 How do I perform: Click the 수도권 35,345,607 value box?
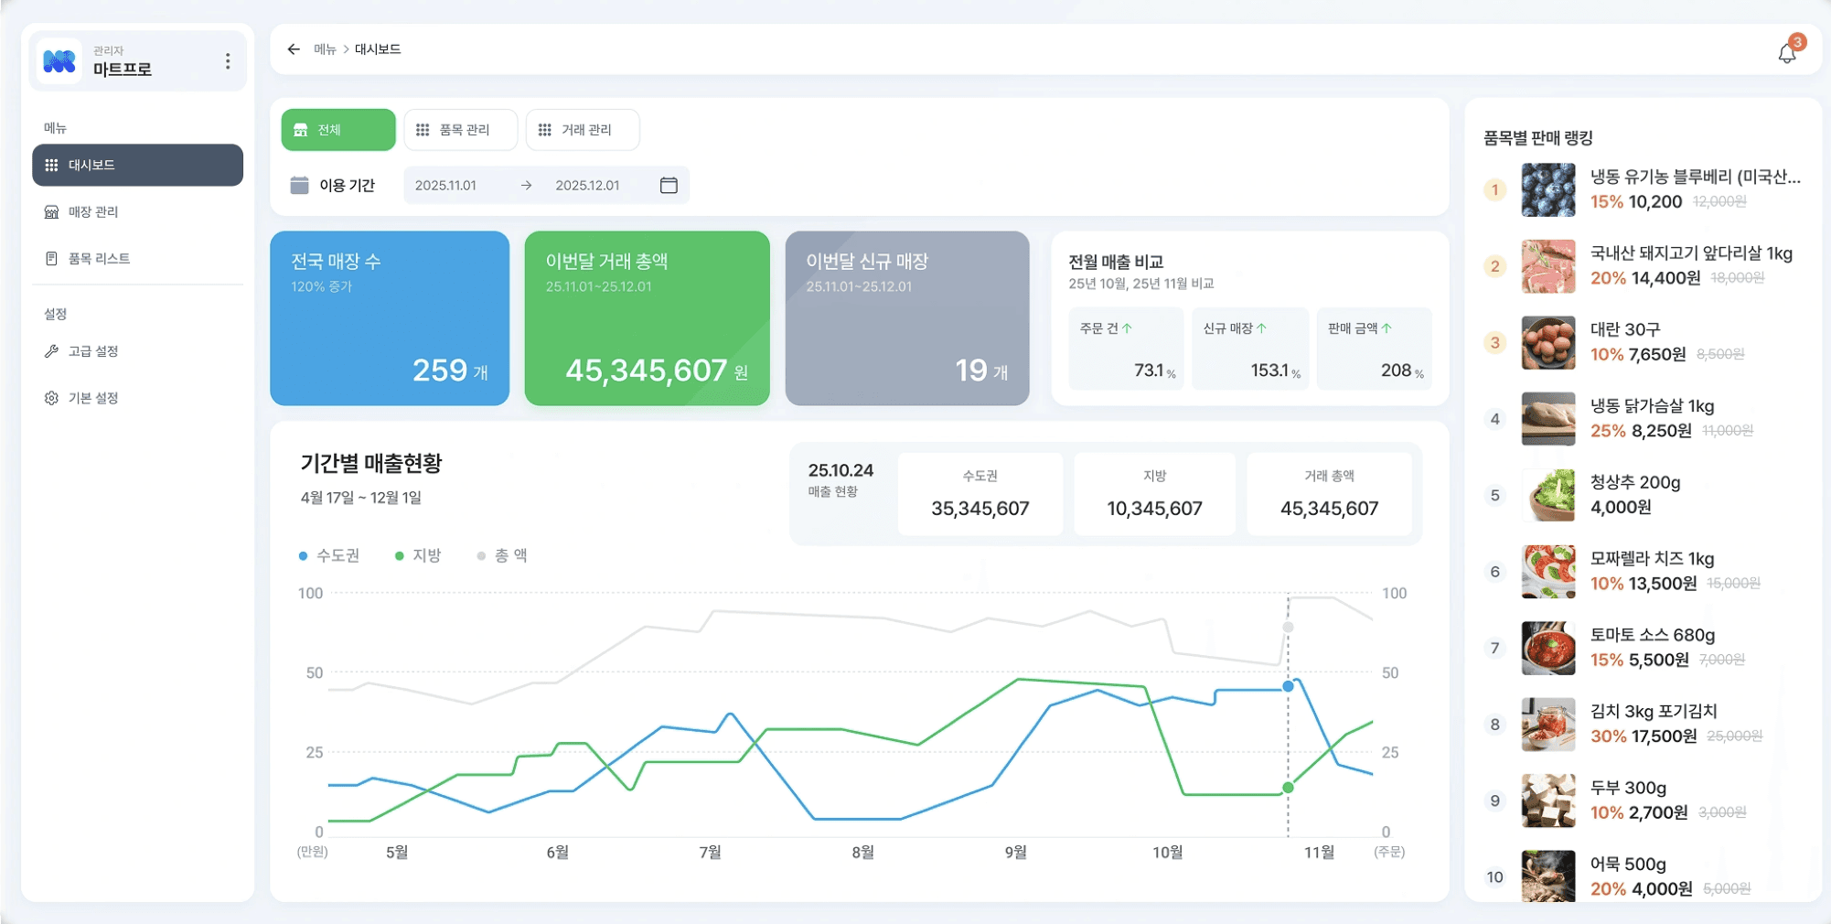coord(980,494)
